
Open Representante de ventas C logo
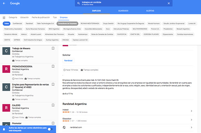tap(6, 87)
